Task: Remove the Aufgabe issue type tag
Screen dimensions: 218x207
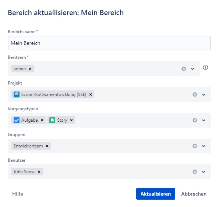Action: click(42, 120)
